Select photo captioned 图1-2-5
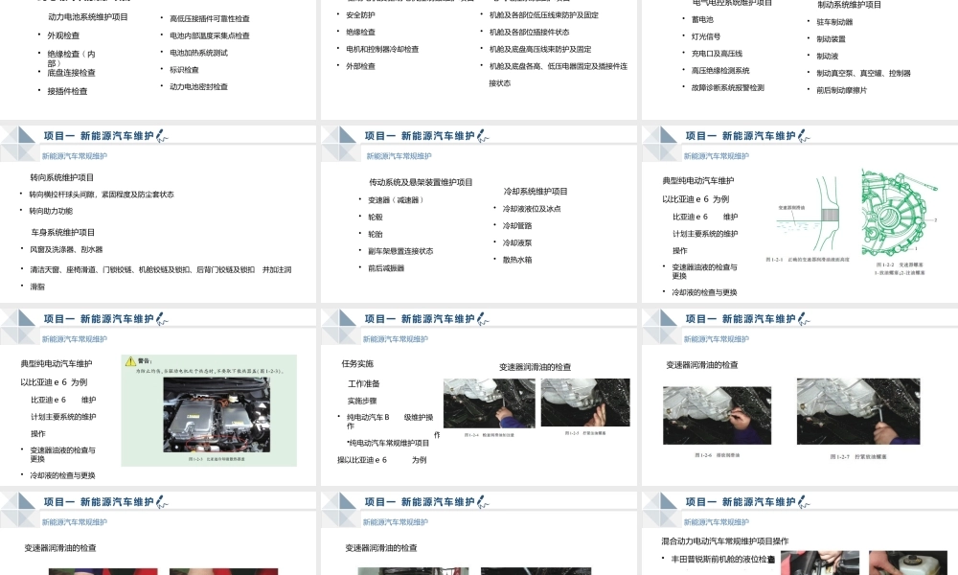 585,402
